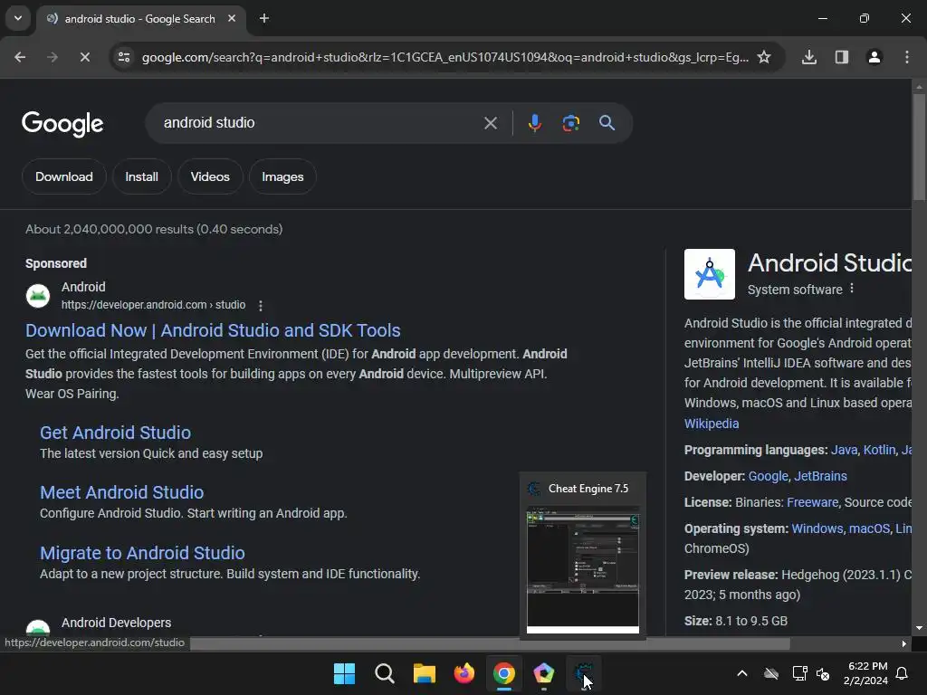Open the notification bell in taskbar
927x695 pixels.
point(903,673)
